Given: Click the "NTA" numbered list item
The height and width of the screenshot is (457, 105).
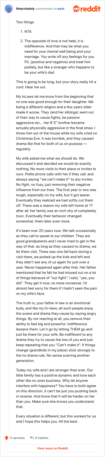Looking at the screenshot, I should click(28, 31).
